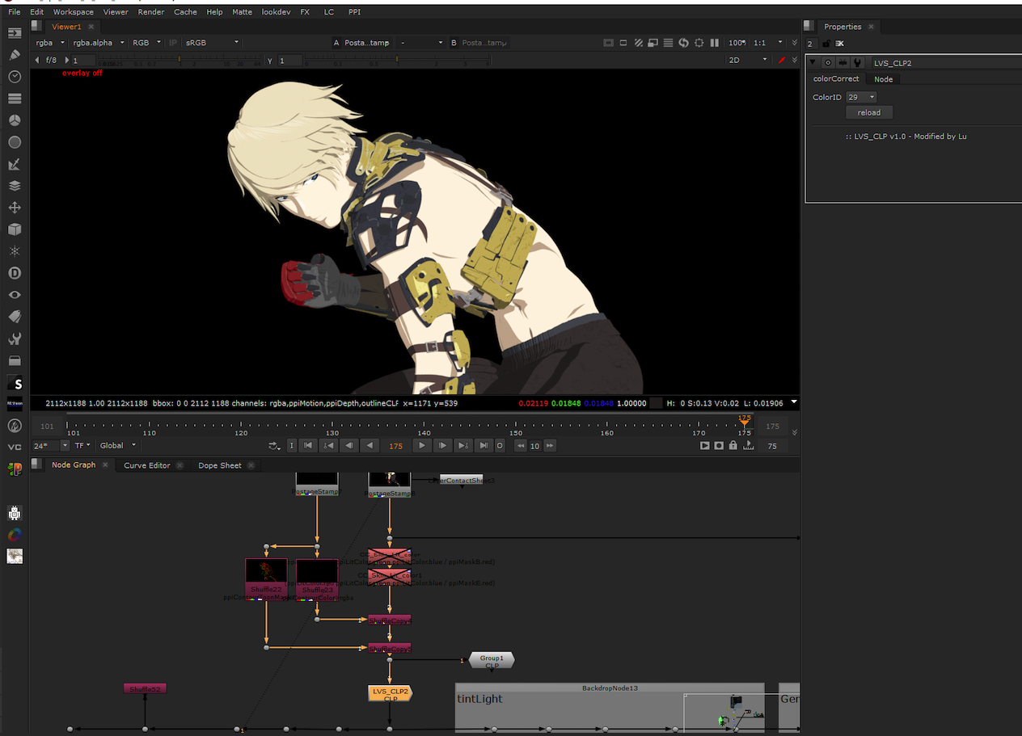Click the timeline play backward button
The width and height of the screenshot is (1022, 736).
tap(370, 445)
